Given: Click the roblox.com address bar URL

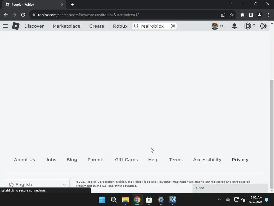Looking at the screenshot, I should coord(89,15).
